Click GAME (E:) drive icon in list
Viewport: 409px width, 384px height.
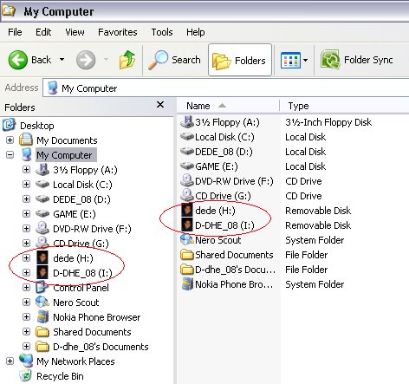click(x=187, y=166)
